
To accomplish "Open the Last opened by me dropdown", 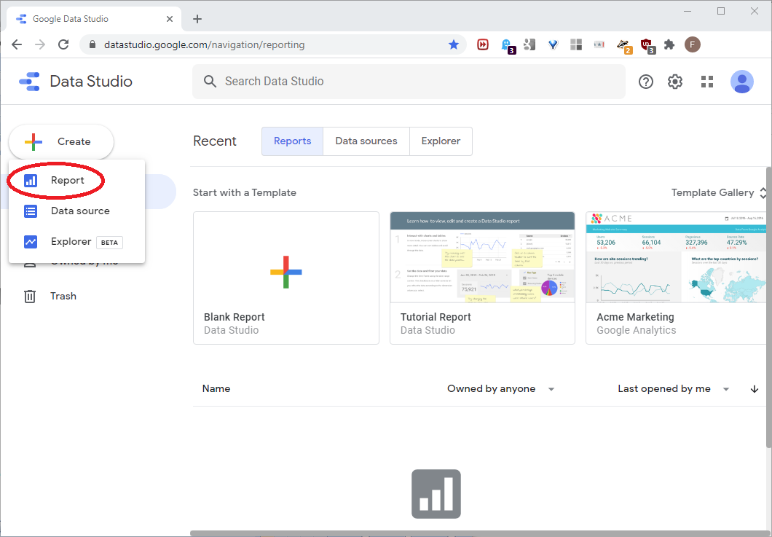I will [673, 388].
